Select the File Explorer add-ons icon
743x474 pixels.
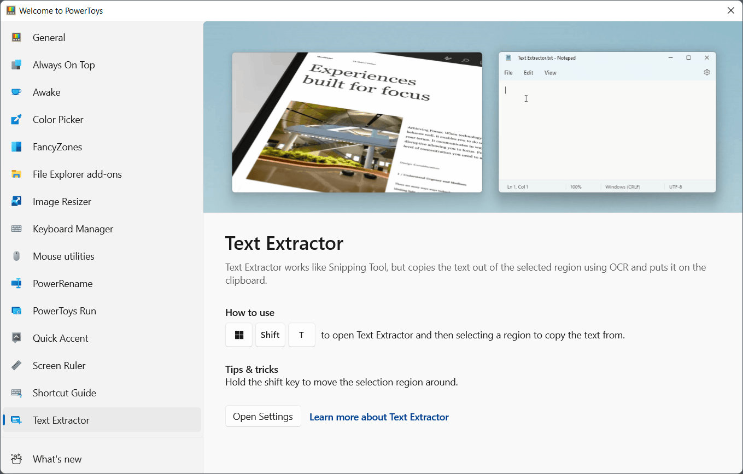(x=17, y=174)
